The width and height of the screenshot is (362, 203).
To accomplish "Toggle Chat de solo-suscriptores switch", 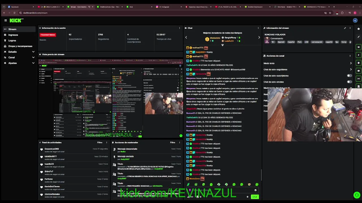I will [x=350, y=76].
